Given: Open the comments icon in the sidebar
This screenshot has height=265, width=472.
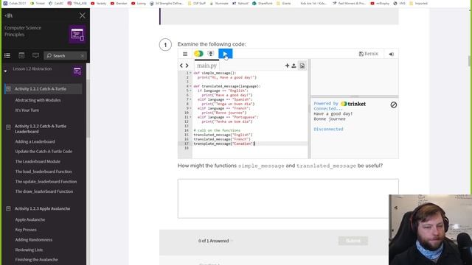Looking at the screenshot, I should [36, 56].
